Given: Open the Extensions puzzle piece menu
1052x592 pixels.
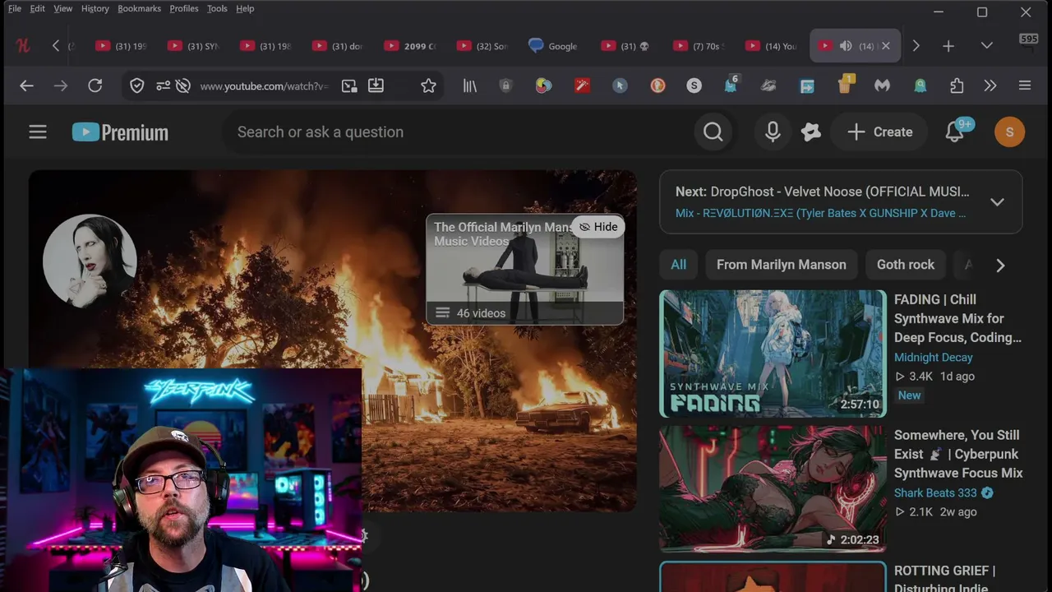Looking at the screenshot, I should pos(957,86).
